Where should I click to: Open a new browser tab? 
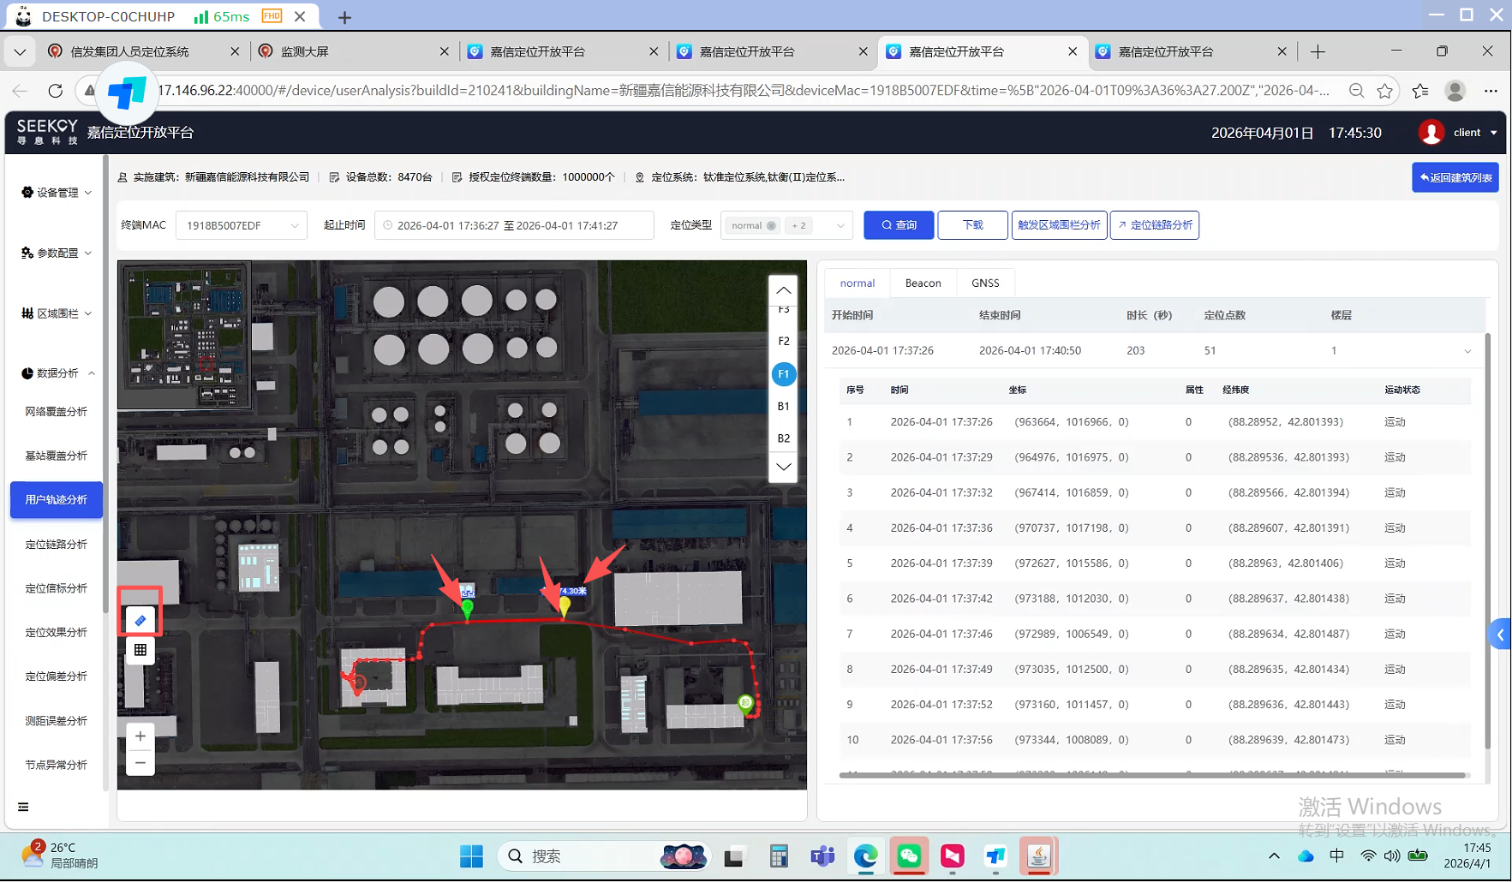pos(1318,51)
